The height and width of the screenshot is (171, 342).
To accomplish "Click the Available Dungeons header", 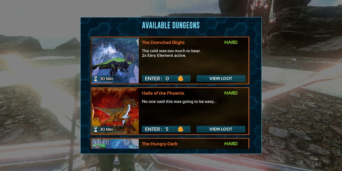I will [x=171, y=25].
